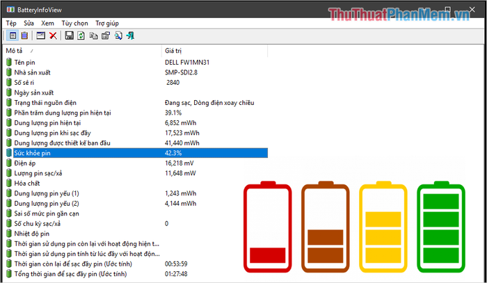Select the Ngày sản xuất row

136,92
